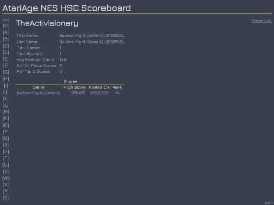Click the 106,450 high score value

[78, 93]
